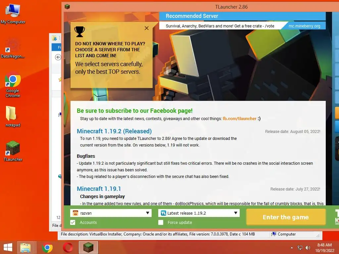
Task: Open File Explorer from the taskbar
Action: click(x=25, y=247)
